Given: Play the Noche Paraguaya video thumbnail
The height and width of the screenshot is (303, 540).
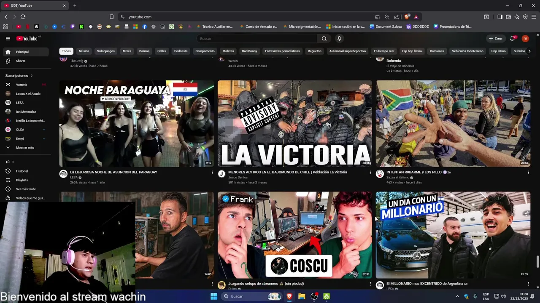Looking at the screenshot, I should (x=137, y=124).
